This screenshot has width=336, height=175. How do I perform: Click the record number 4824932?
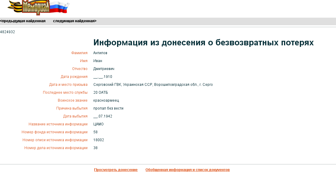click(x=8, y=32)
